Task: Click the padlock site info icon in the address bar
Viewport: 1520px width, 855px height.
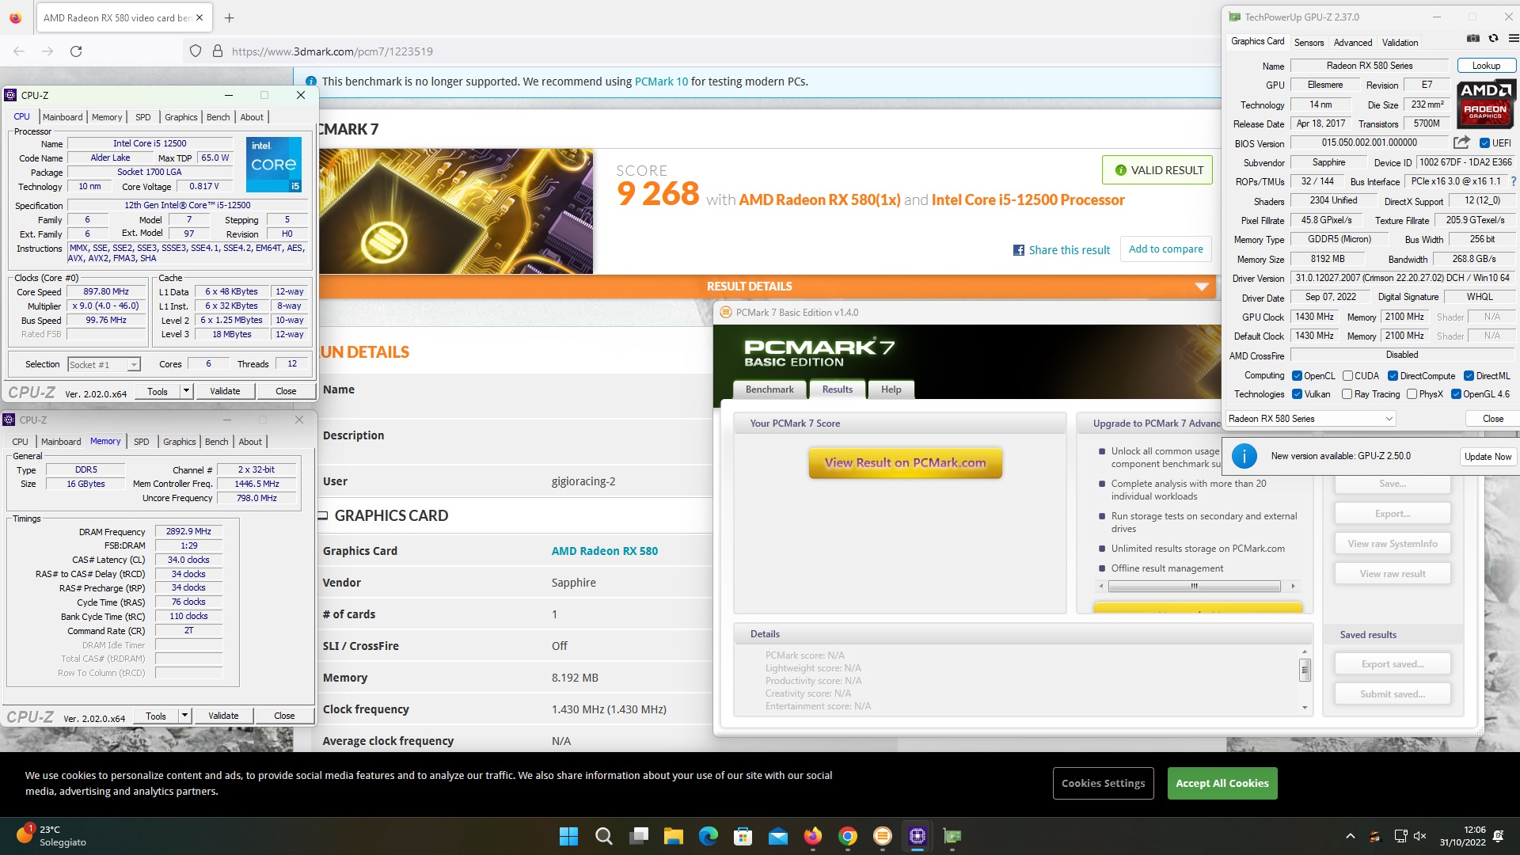Action: (x=218, y=51)
